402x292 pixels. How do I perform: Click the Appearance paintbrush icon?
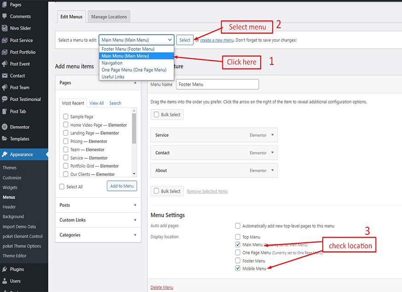point(5,155)
